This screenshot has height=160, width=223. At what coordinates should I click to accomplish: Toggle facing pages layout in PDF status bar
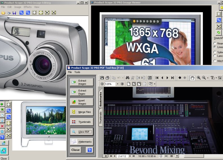[x=172, y=156]
